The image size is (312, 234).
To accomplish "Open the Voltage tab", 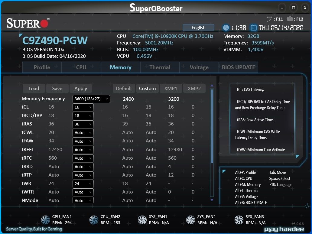I will (x=199, y=67).
